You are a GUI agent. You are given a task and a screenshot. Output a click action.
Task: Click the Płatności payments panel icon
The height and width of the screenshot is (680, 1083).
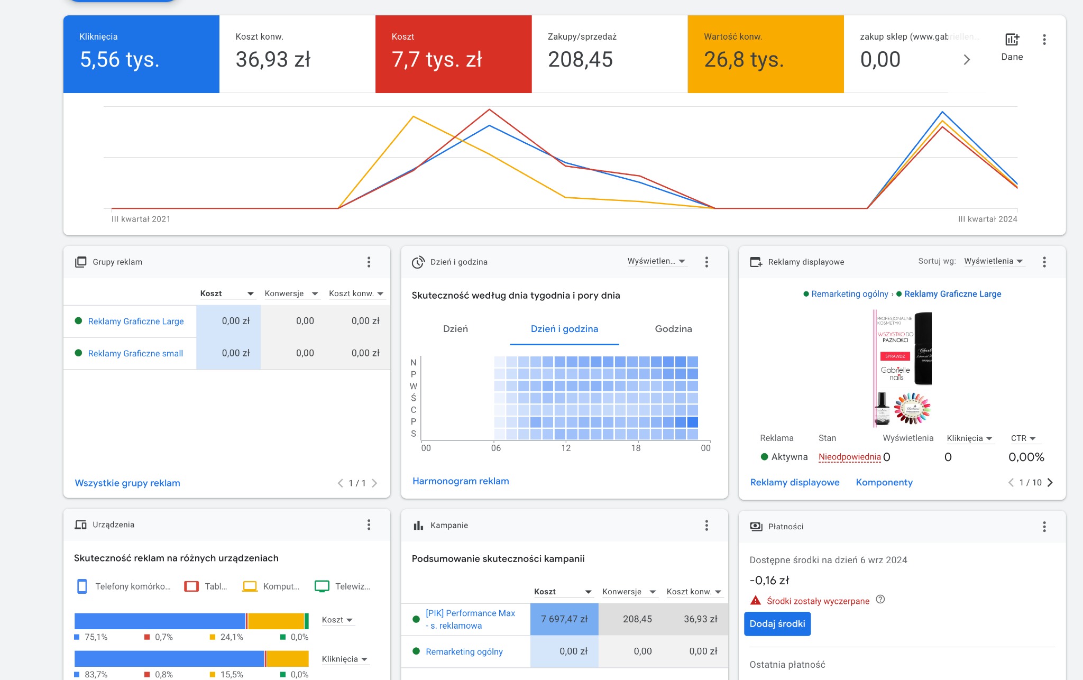point(756,527)
